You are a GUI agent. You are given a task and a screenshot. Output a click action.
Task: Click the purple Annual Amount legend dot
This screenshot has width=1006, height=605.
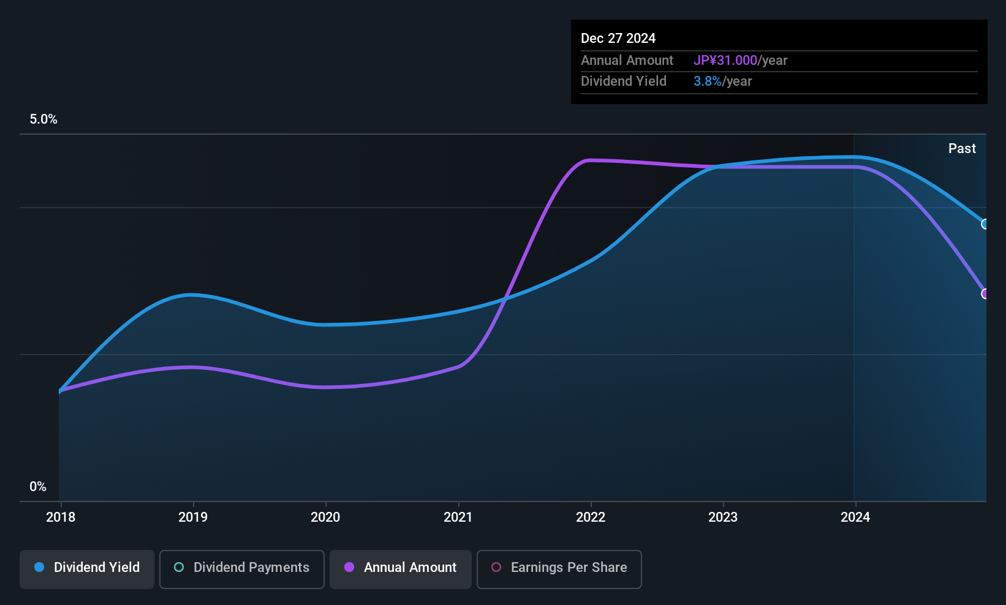349,567
